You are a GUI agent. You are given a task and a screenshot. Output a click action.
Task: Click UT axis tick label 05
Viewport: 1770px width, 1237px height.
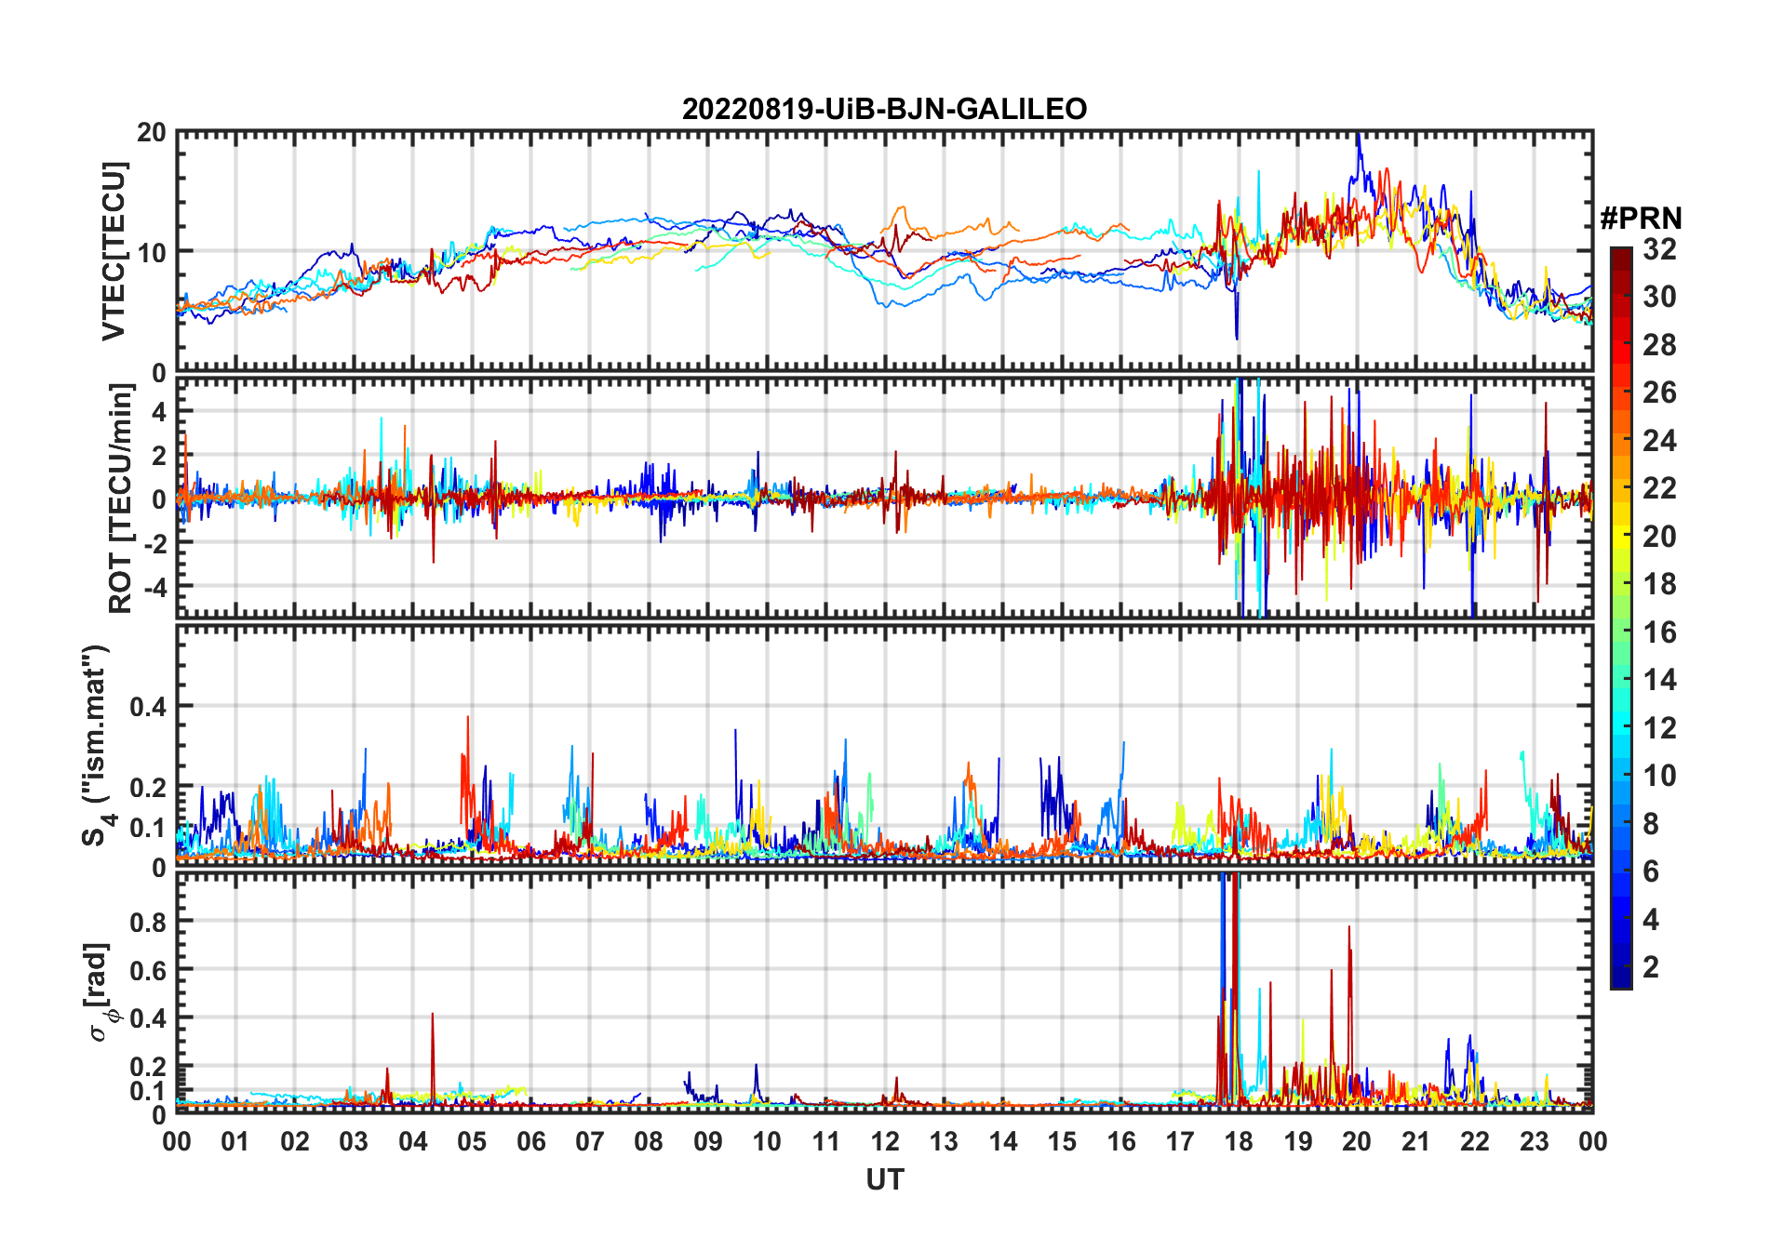pyautogui.click(x=472, y=1142)
